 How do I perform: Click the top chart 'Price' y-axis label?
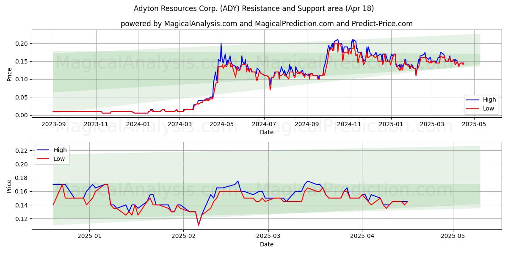(x=9, y=75)
